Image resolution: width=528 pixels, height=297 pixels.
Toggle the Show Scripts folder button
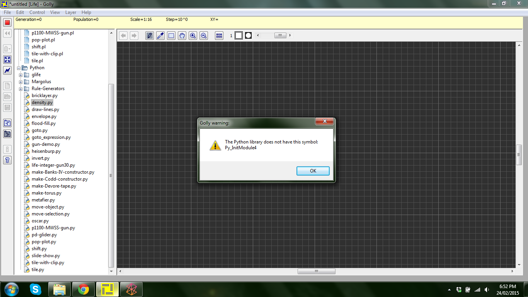click(x=7, y=134)
